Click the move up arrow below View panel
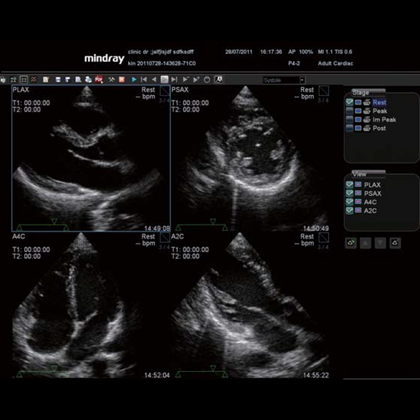Viewport: 420px width, 420px height. [x=365, y=243]
